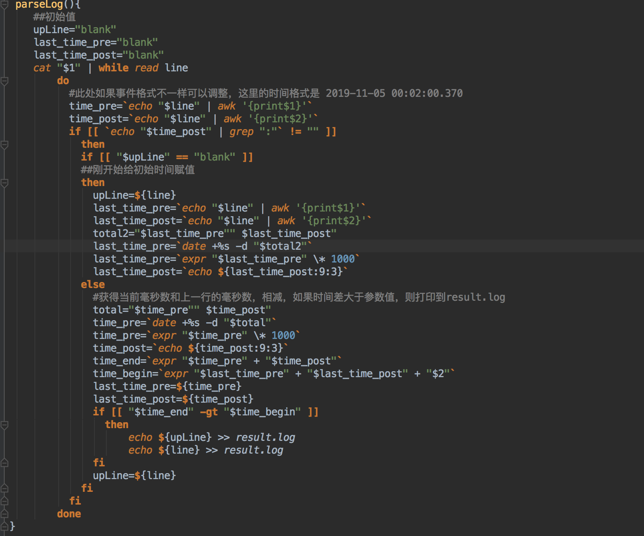
Task: Click the fold end marker at the closing brace
Action: (x=4, y=527)
